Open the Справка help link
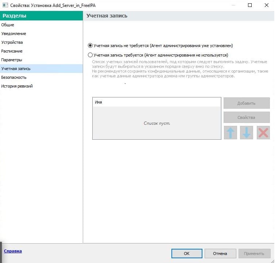Image resolution: width=275 pixels, height=263 pixels. point(12,251)
